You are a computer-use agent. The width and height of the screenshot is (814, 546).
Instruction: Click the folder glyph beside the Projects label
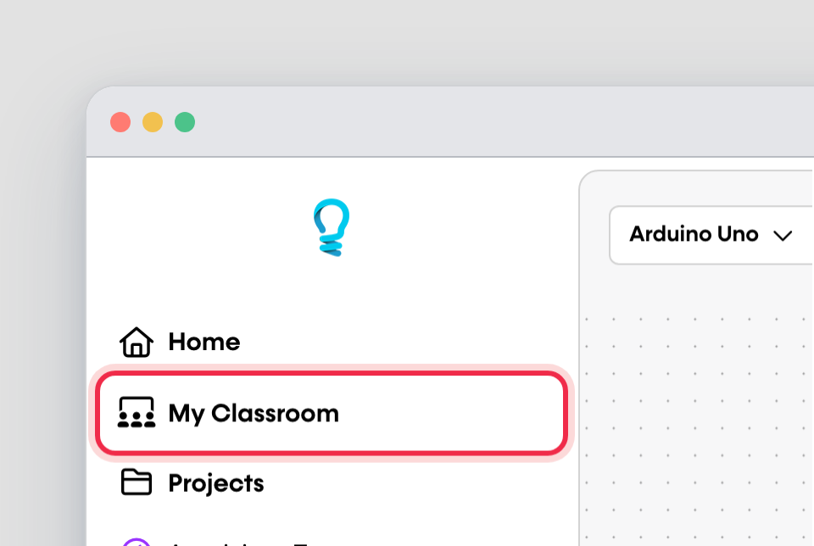[136, 482]
